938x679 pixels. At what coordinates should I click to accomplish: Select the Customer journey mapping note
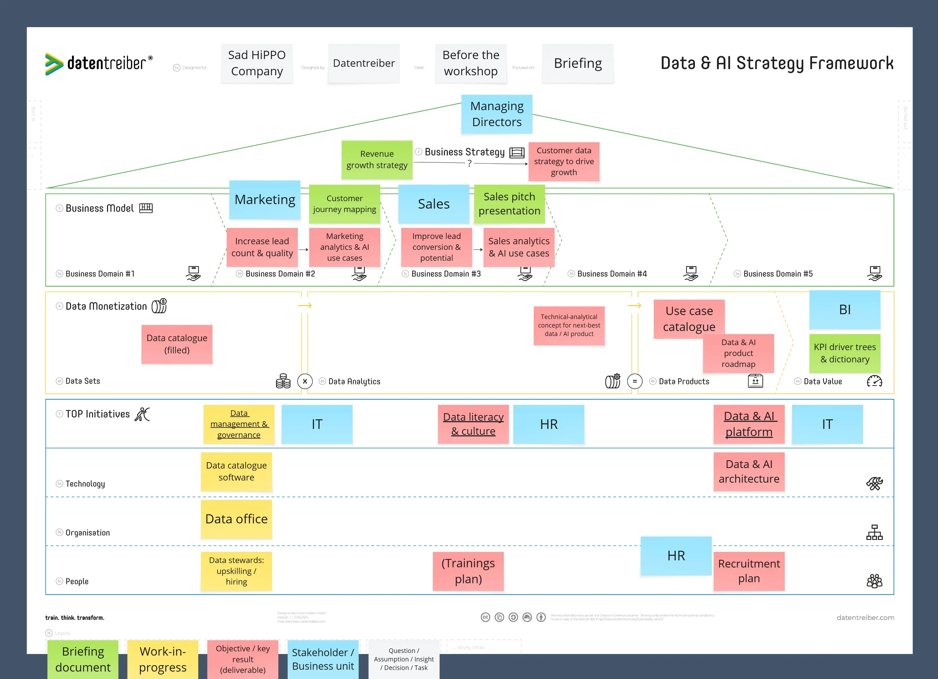coord(345,204)
